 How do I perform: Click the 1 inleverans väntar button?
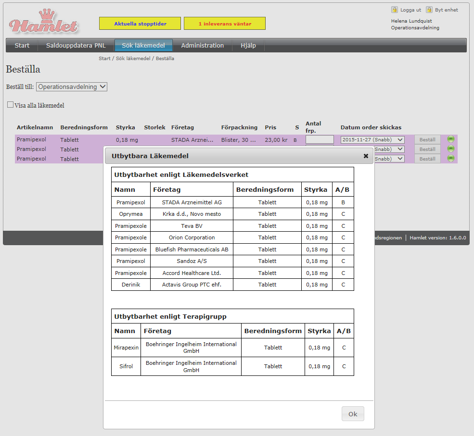click(225, 24)
